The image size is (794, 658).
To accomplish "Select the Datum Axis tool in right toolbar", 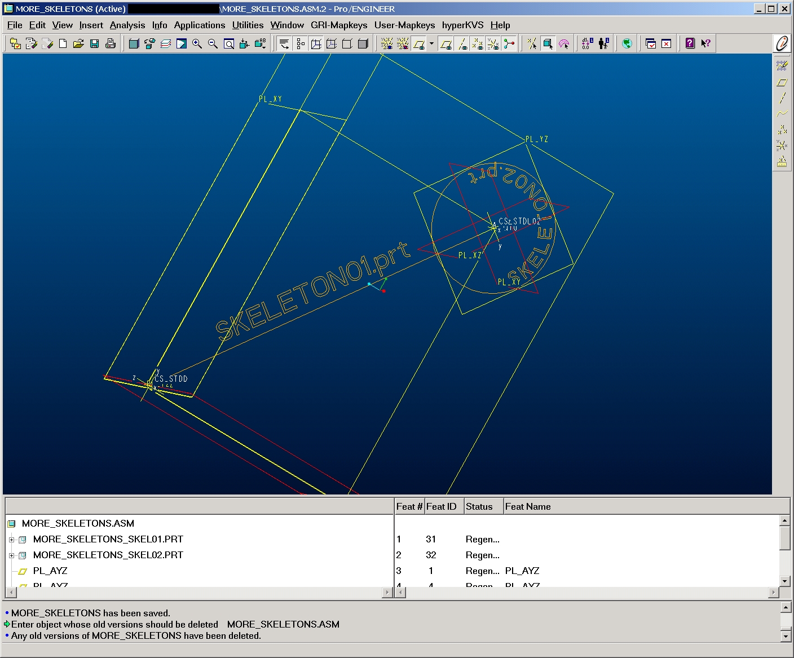I will (x=782, y=98).
